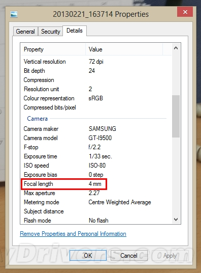Screen dimensions: 201x273
Task: Click the 0 step value
Action: click(x=96, y=175)
